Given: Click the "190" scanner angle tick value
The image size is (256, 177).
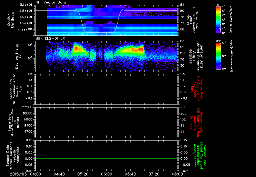Looking at the screenshot, I should (183, 41).
